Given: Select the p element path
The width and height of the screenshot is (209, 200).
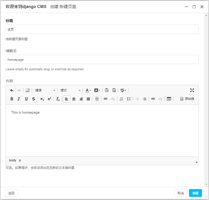Looking at the screenshot, I should tap(20, 160).
